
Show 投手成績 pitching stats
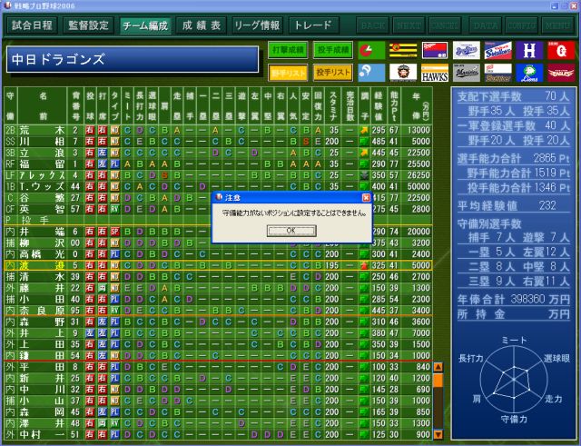pos(333,50)
